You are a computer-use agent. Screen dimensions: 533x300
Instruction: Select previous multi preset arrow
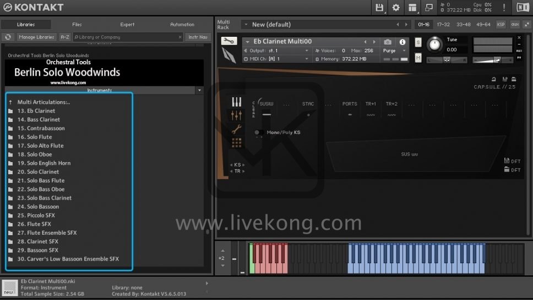tap(398, 24)
